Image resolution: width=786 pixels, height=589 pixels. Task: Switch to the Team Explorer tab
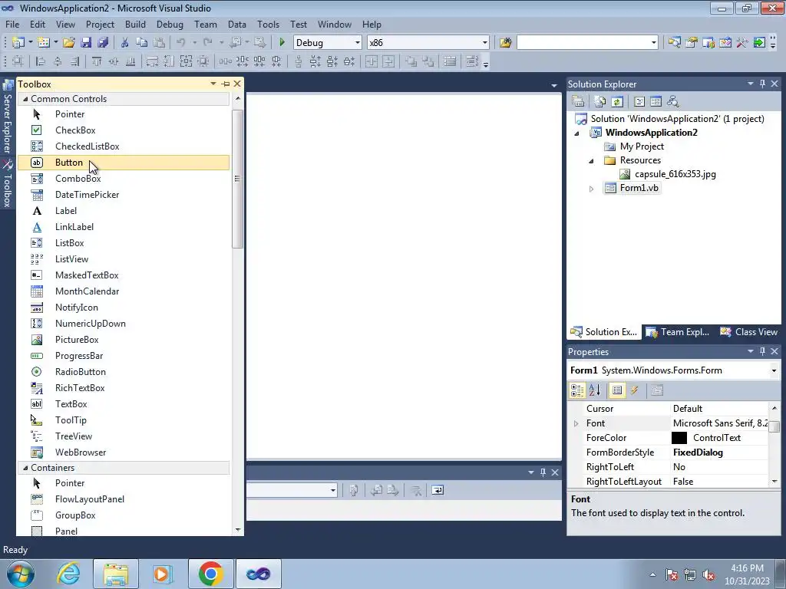coord(678,332)
